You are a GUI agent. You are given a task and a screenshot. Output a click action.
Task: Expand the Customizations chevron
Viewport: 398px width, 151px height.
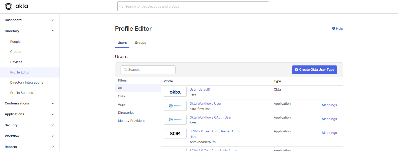pos(53,103)
